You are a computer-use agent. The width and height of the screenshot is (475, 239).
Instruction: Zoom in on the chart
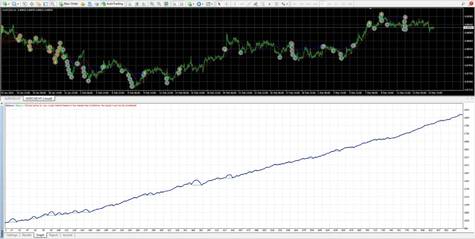pos(152,4)
